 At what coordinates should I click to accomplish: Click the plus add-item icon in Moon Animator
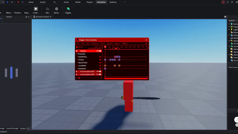pos(77,47)
